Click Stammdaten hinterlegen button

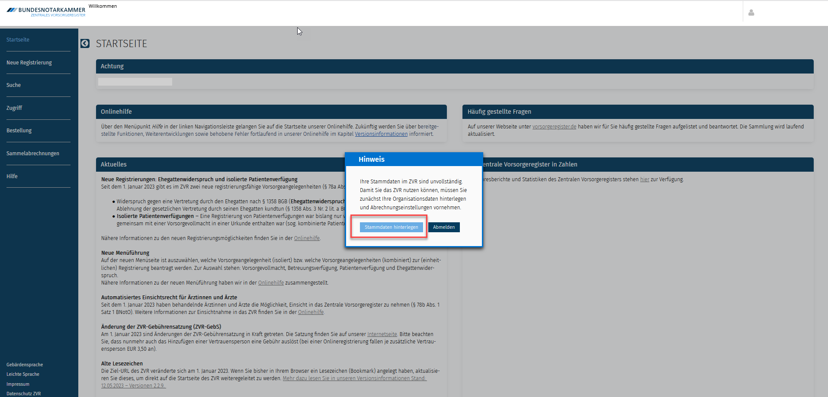pyautogui.click(x=391, y=227)
